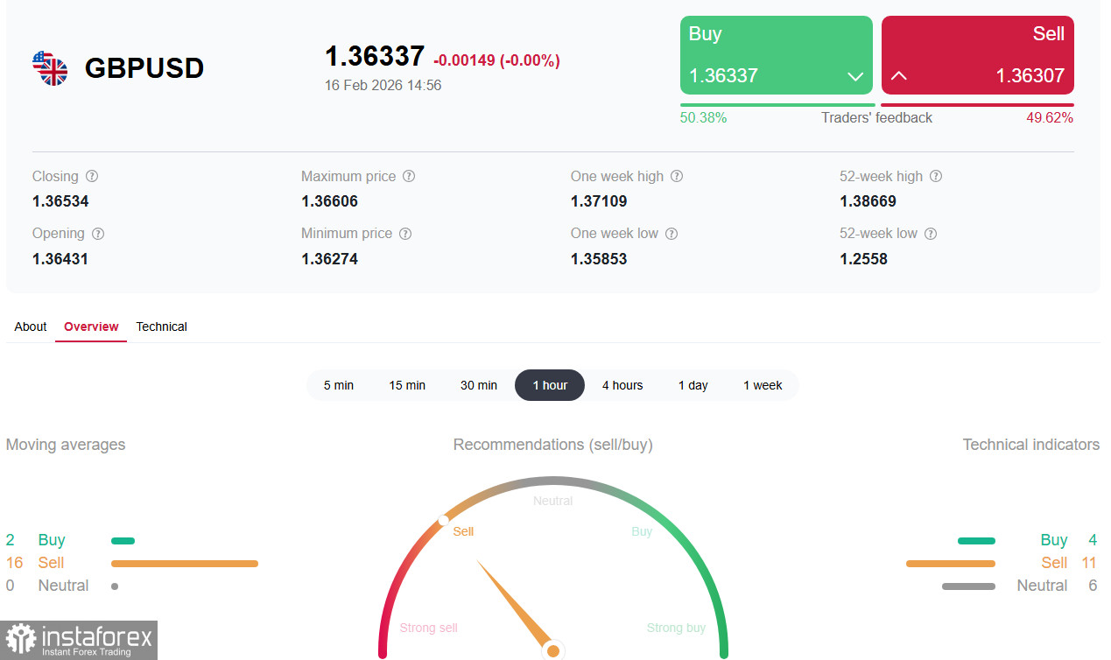The image size is (1111, 660).
Task: Click the One week low value 1.35853
Action: click(x=599, y=259)
